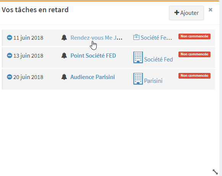Click the blue minus icon beside 13 juin 2018
Image resolution: width=222 pixels, height=176 pixels.
point(10,55)
